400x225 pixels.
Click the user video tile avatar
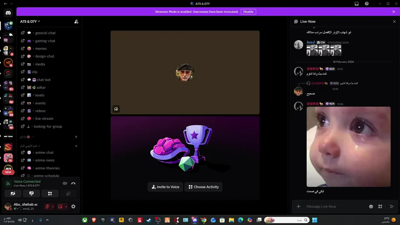click(x=185, y=72)
